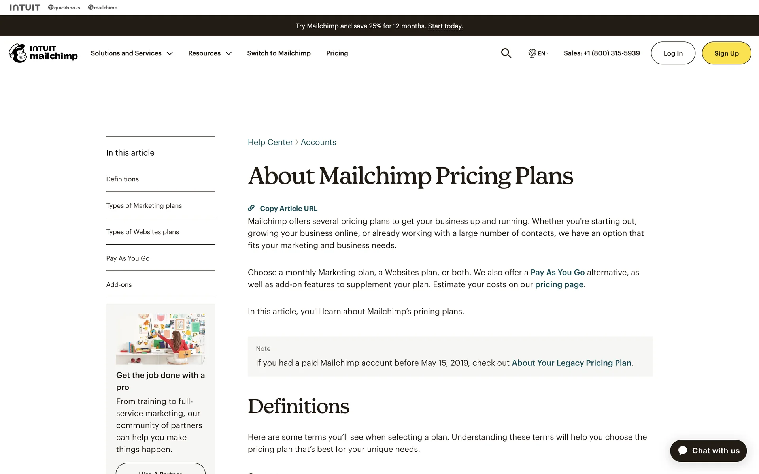759x474 pixels.
Task: Jump to Types of Marketing plans section
Action: click(144, 205)
